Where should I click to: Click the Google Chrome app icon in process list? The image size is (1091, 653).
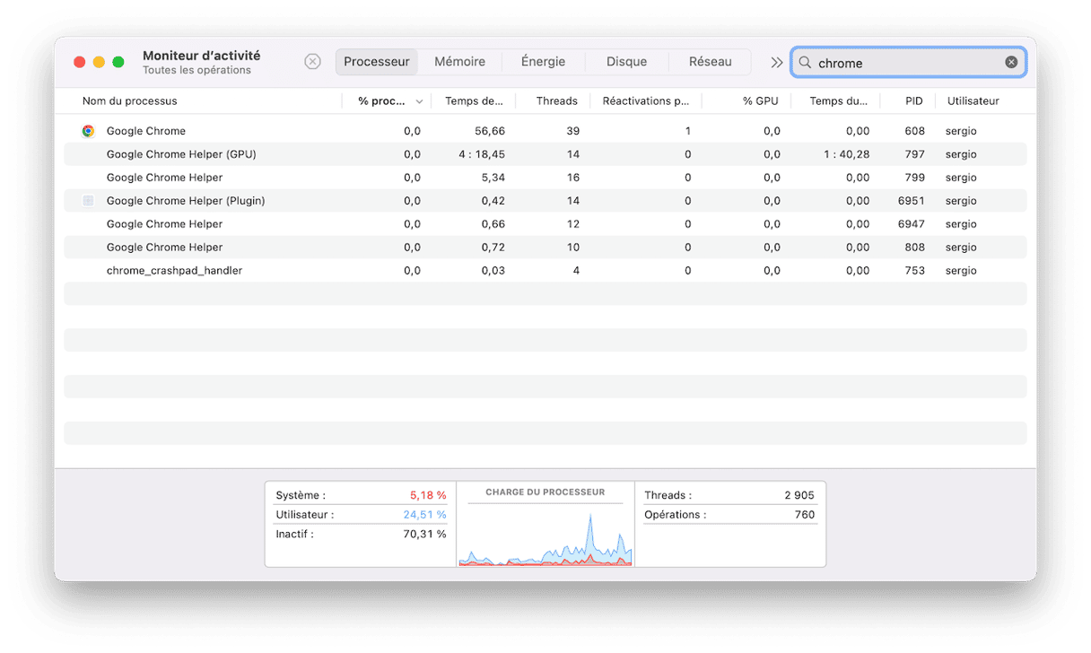pyautogui.click(x=88, y=131)
